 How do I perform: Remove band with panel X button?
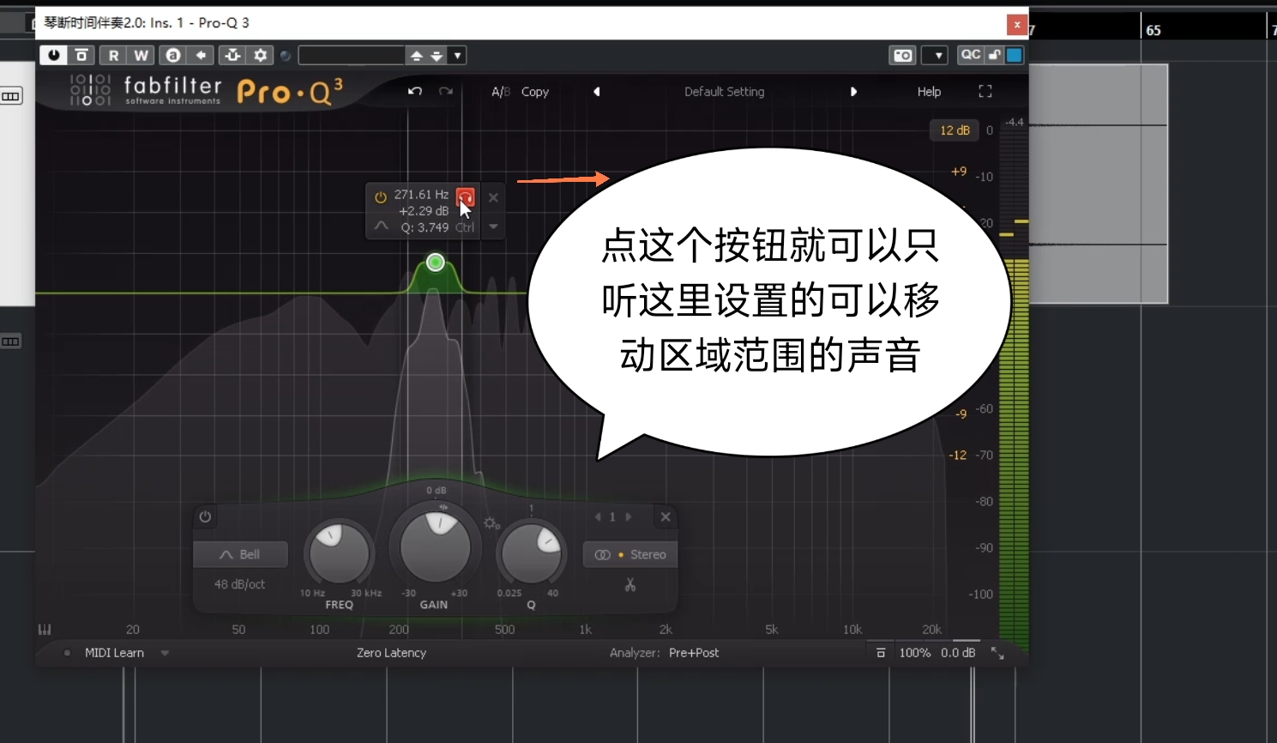click(x=666, y=516)
